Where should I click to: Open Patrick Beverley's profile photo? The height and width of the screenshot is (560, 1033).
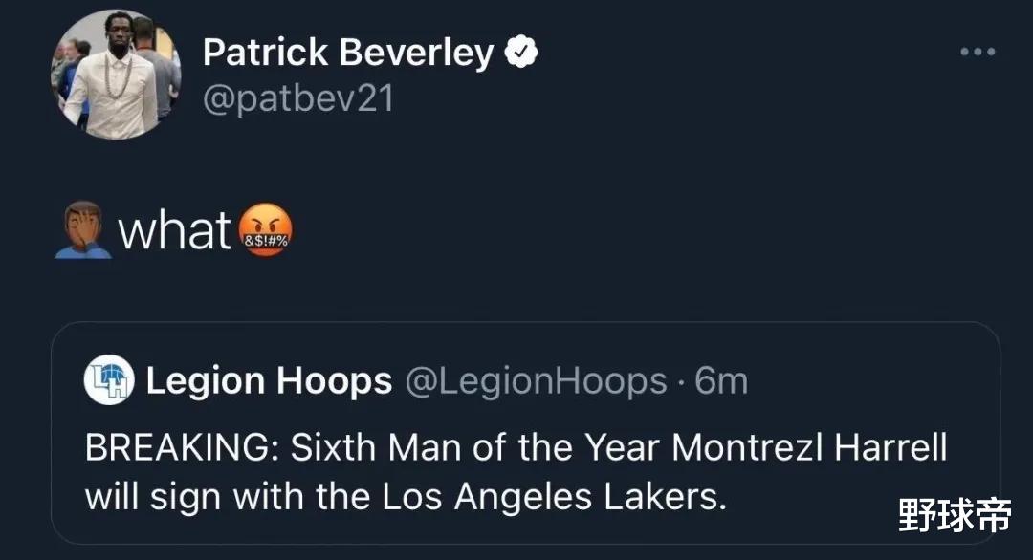[x=115, y=76]
